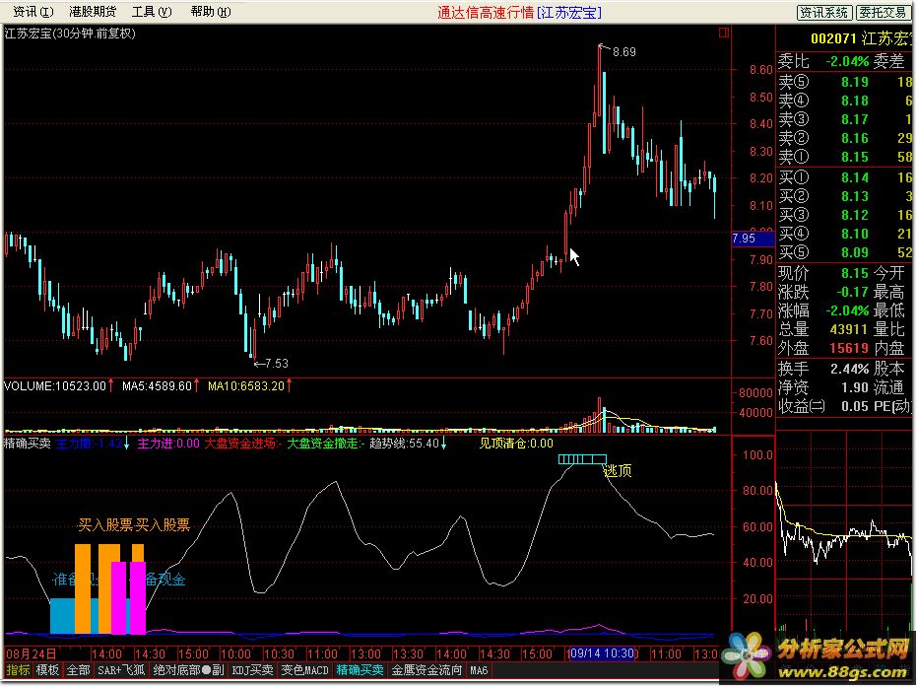Open the 资讯(I) menu

click(33, 11)
